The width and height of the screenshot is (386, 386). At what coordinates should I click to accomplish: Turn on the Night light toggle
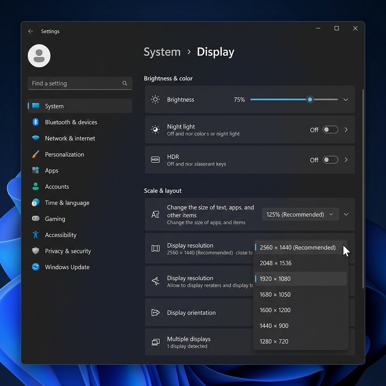click(330, 130)
